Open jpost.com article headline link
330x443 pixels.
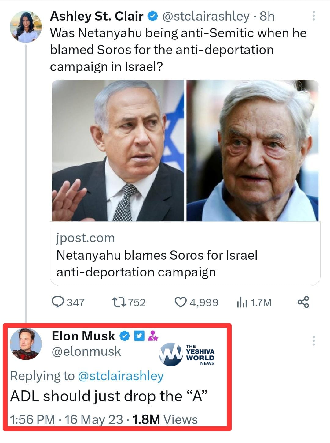tap(157, 263)
